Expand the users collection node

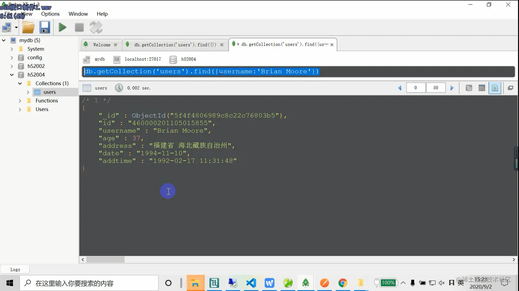point(28,92)
